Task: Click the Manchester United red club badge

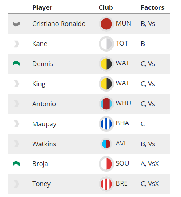Action: tap(106, 24)
